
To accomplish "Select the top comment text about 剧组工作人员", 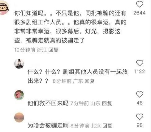I will 70,27.
